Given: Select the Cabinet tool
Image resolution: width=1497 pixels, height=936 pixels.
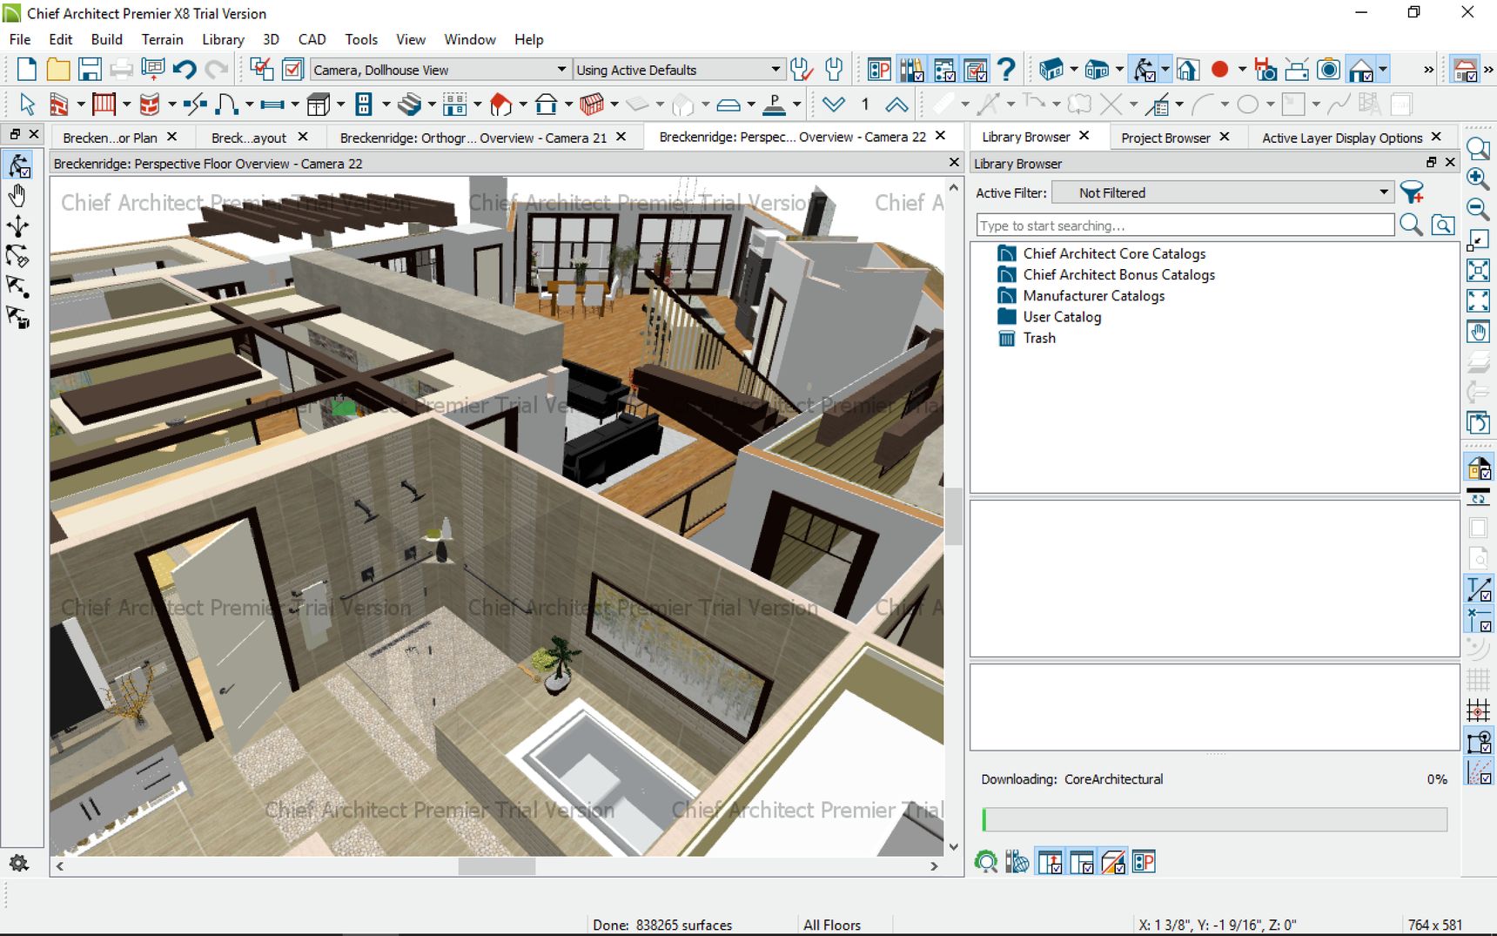Looking at the screenshot, I should click(x=318, y=105).
